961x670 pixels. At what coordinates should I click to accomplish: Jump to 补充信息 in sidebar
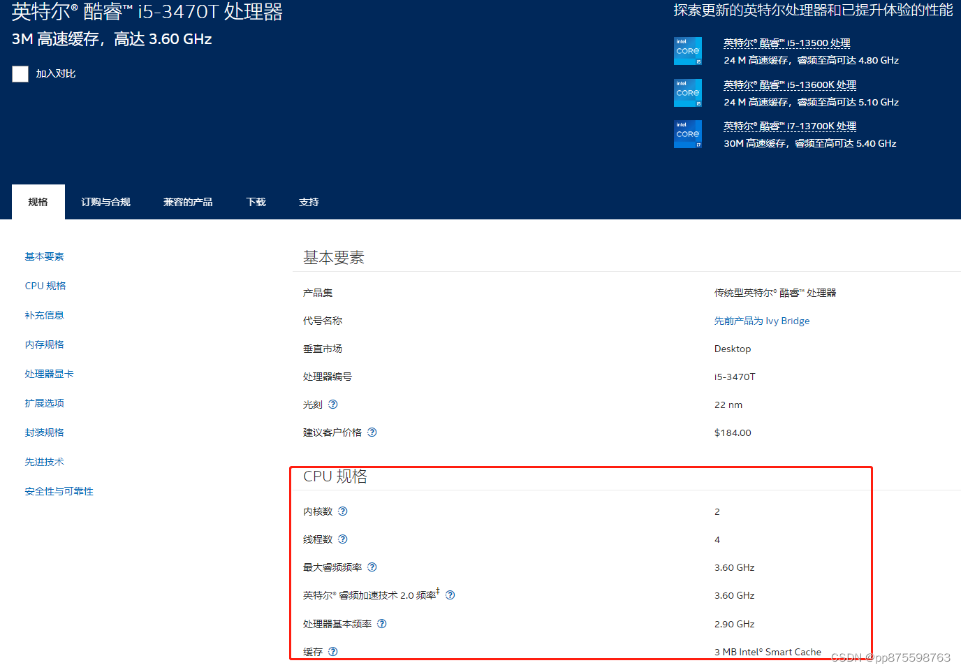[45, 315]
